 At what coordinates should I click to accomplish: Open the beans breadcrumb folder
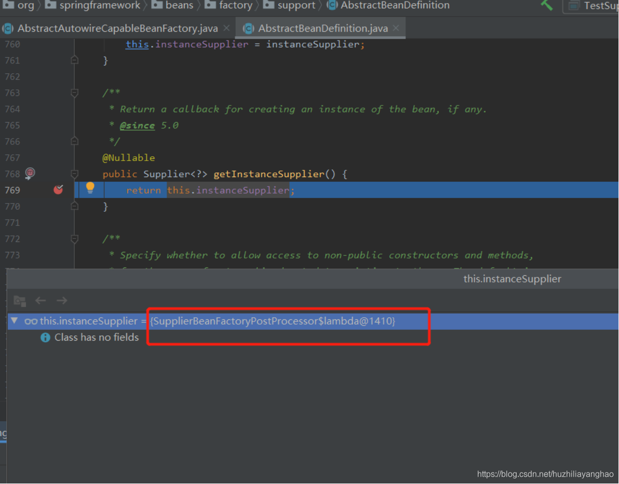tap(172, 5)
